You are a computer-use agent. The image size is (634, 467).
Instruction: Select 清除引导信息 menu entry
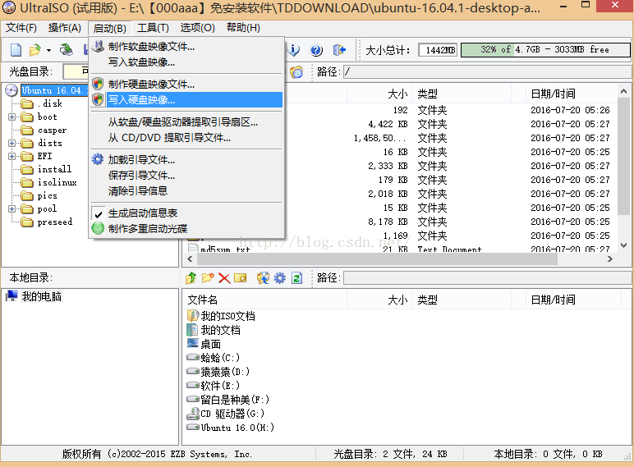pos(186,190)
